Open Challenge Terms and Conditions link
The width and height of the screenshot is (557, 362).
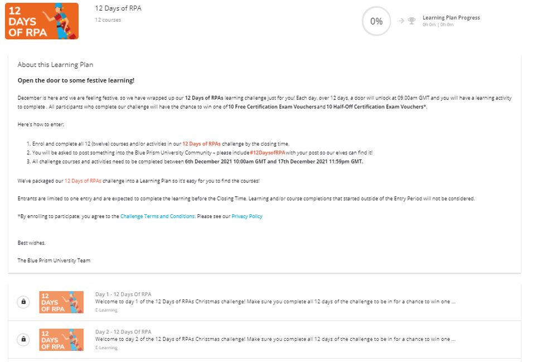click(x=158, y=216)
